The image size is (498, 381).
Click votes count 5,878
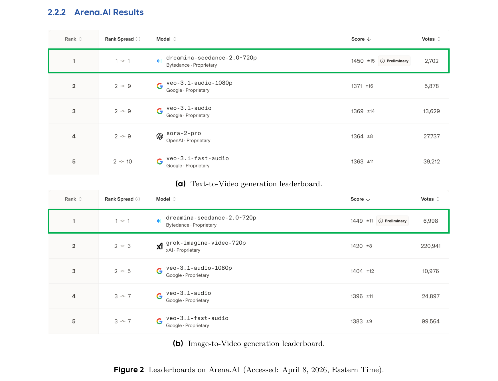(432, 86)
